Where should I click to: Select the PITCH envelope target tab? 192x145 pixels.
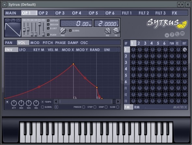click(48, 43)
